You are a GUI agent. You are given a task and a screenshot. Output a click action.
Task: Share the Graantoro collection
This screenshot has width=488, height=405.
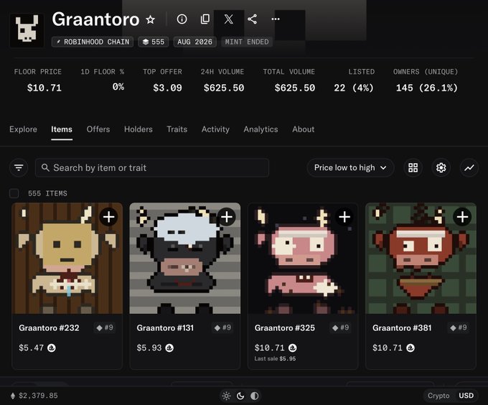252,19
